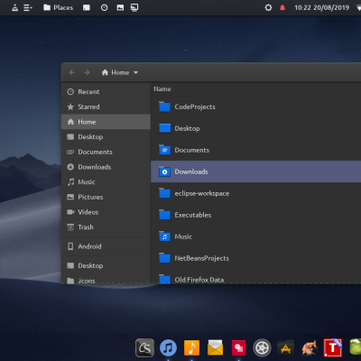The image size is (361, 361).
Task: Select Starred in the sidebar
Action: coord(106,106)
